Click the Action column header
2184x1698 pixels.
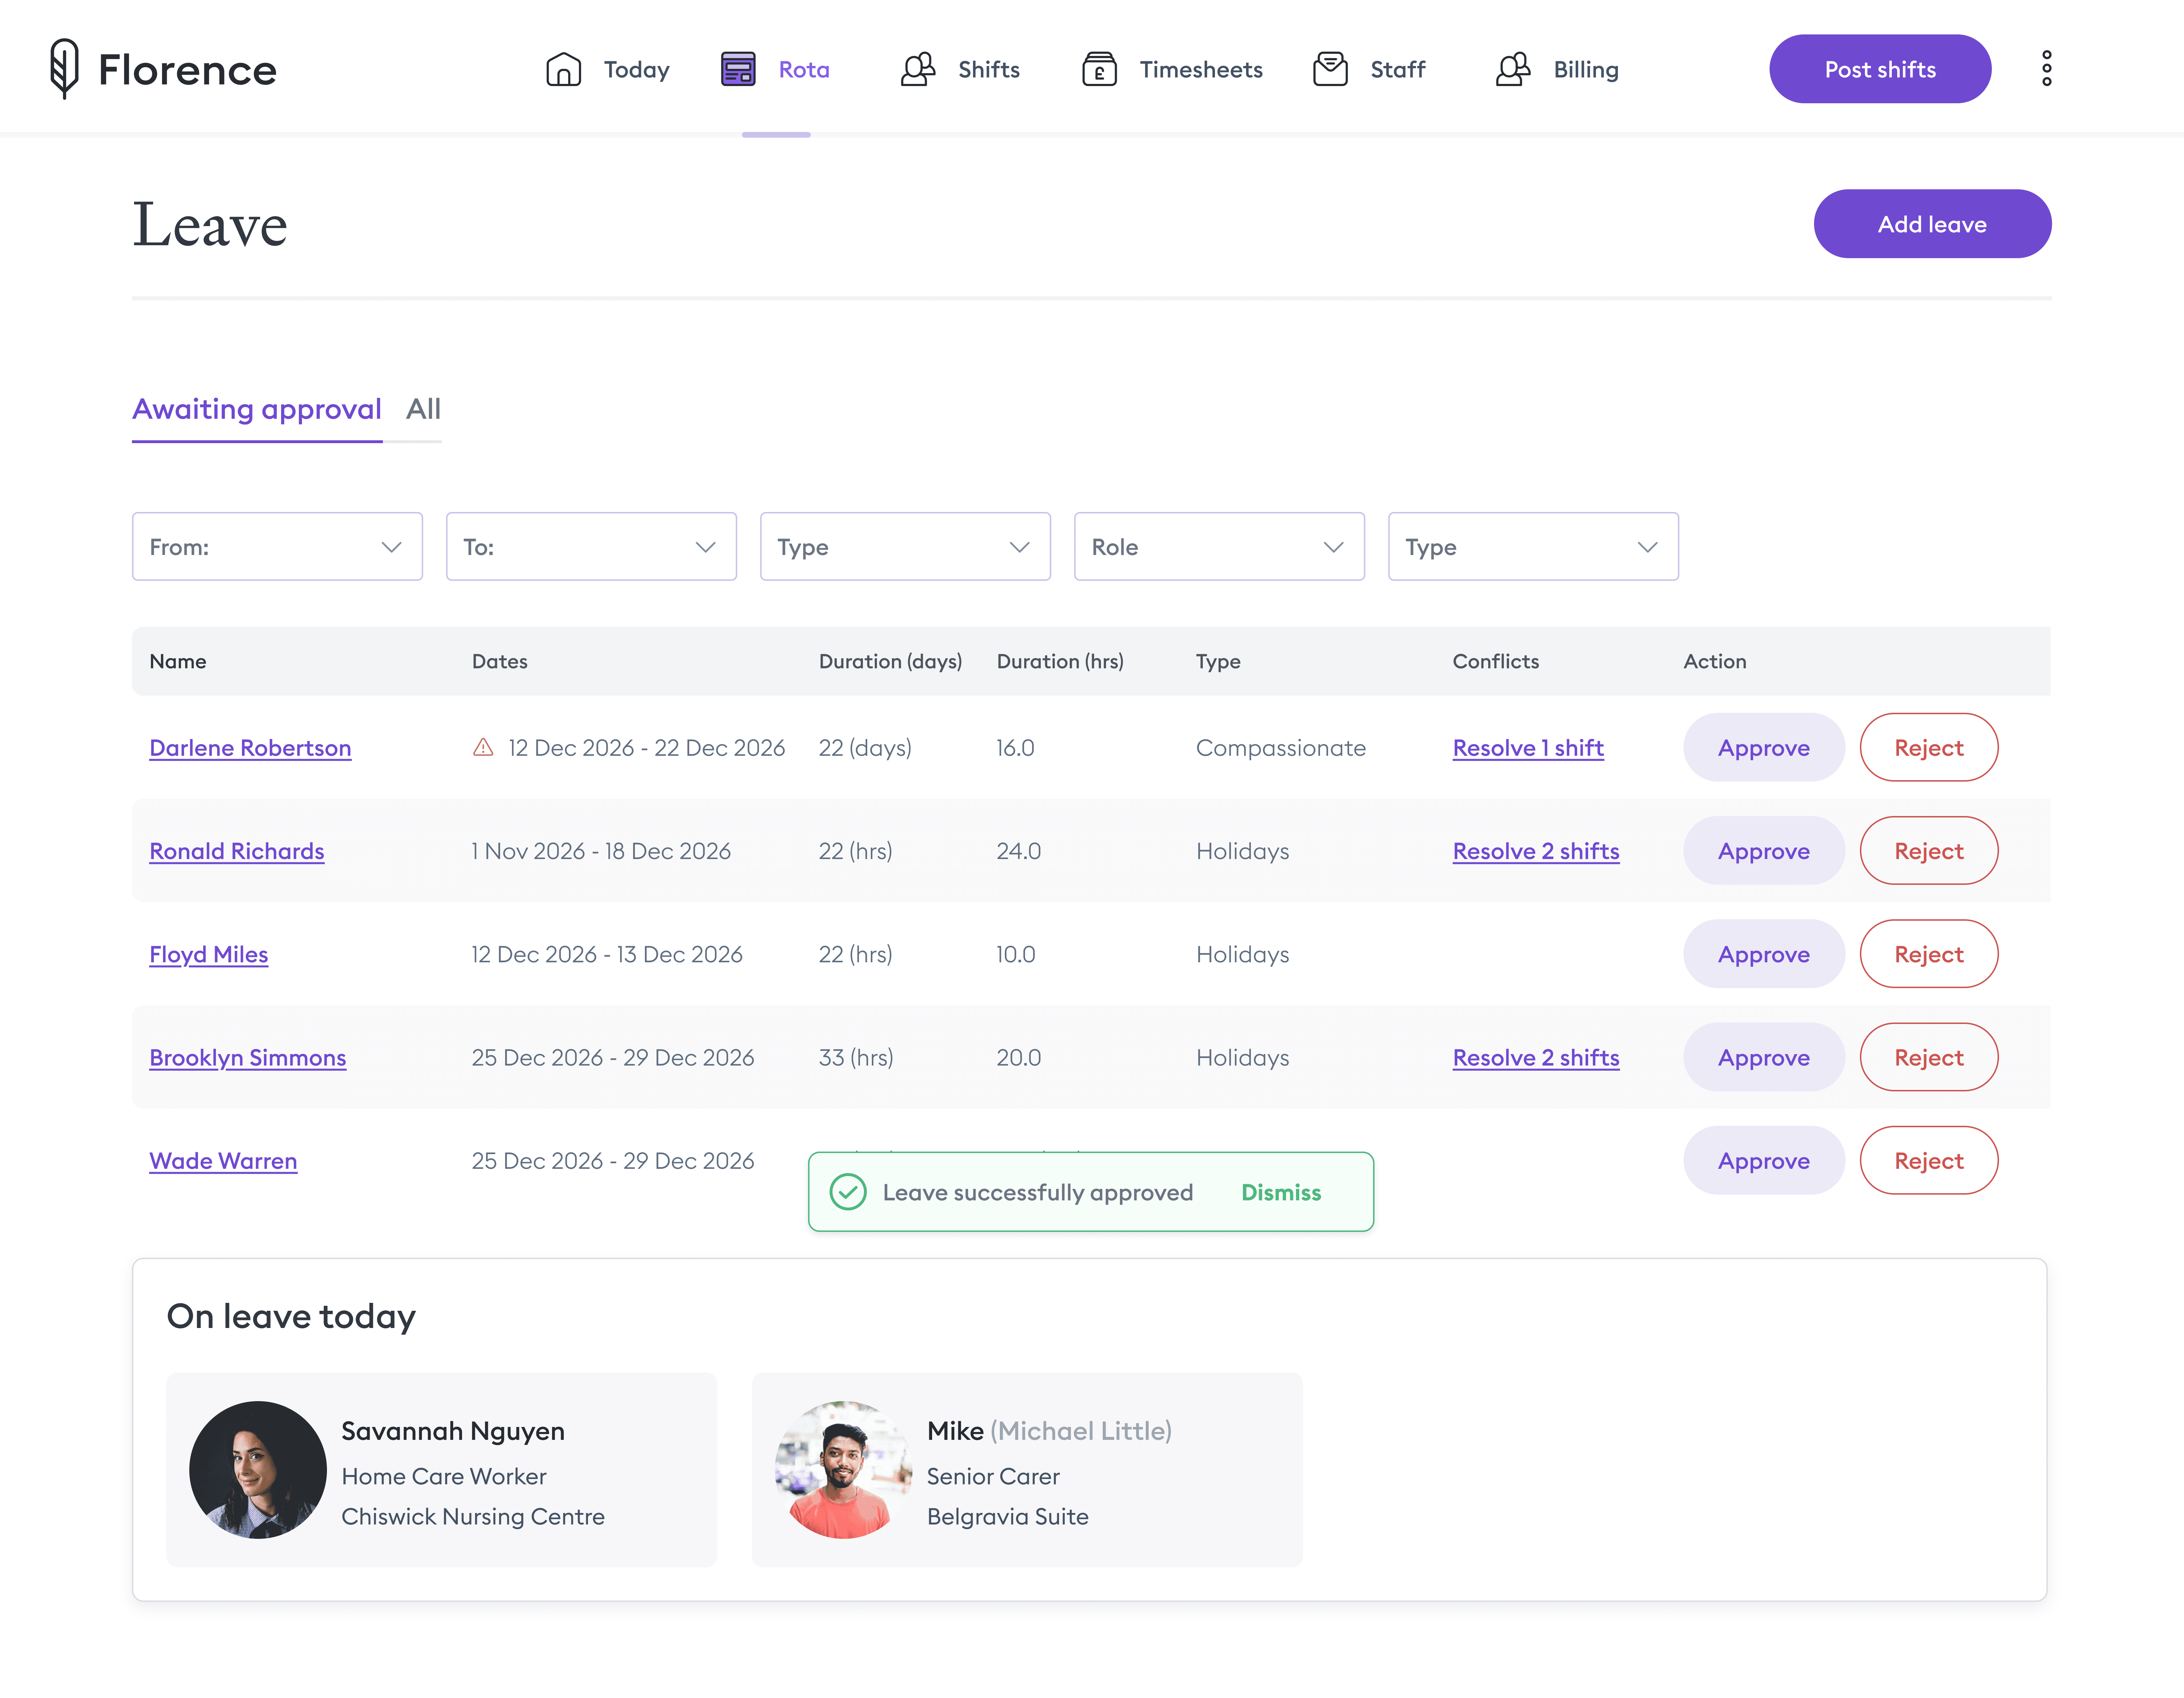pyautogui.click(x=1715, y=661)
